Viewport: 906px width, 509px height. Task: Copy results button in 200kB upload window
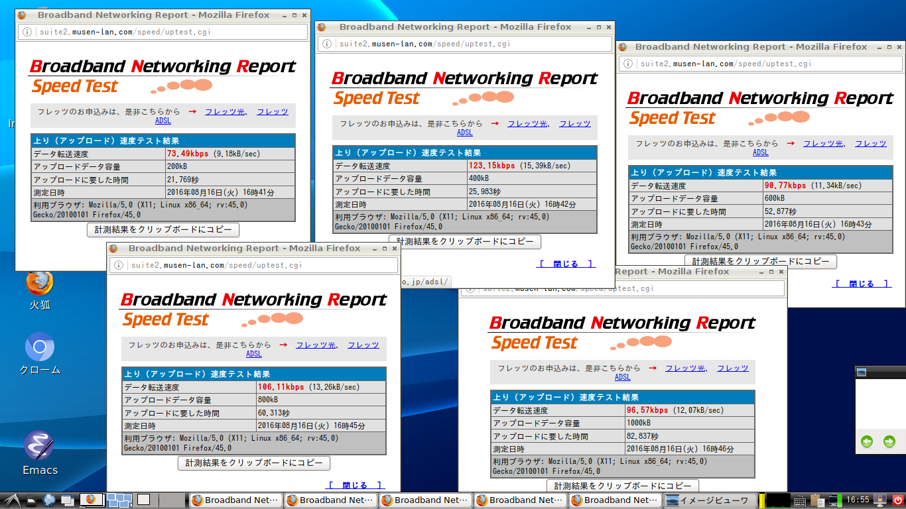point(162,230)
